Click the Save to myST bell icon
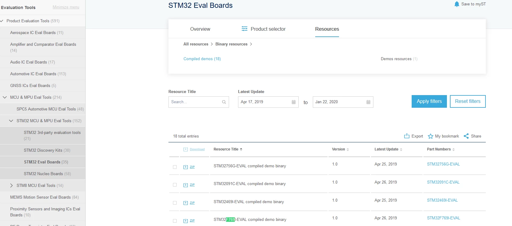512x226 pixels. tap(457, 4)
